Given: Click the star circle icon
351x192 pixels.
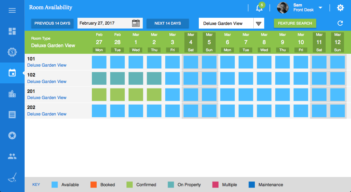Looking at the screenshot, I should [x=12, y=136].
